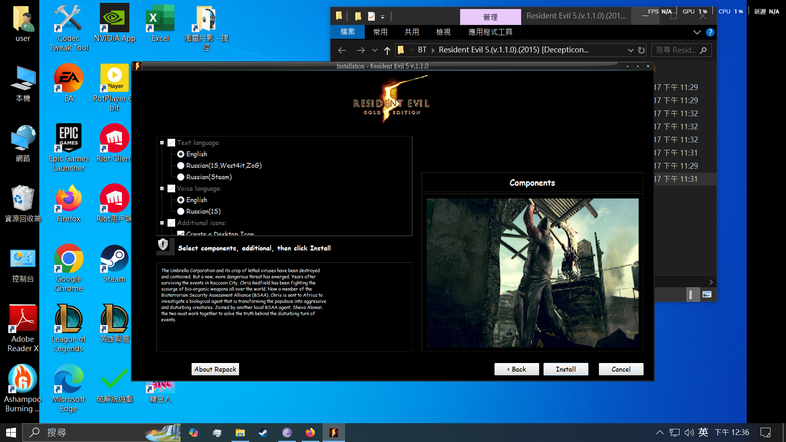786x442 pixels.
Task: Select Russian(Steam) text language
Action: (x=181, y=177)
